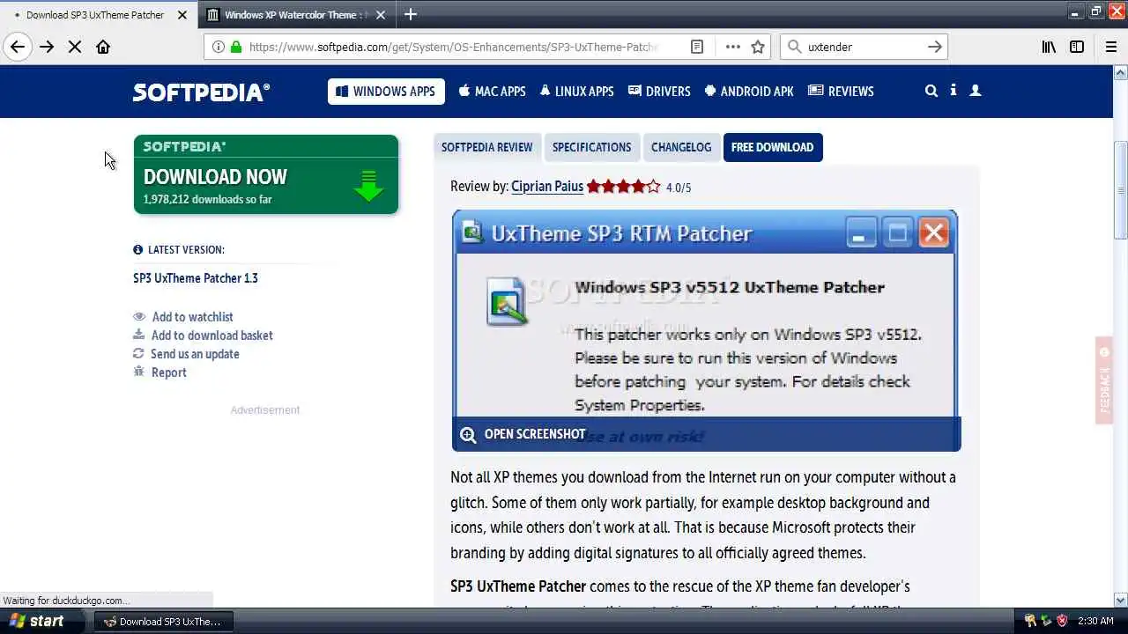
Task: Open Mac Apps section
Action: [492, 92]
